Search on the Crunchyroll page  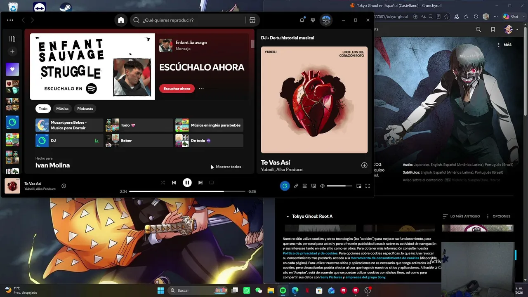point(478,29)
